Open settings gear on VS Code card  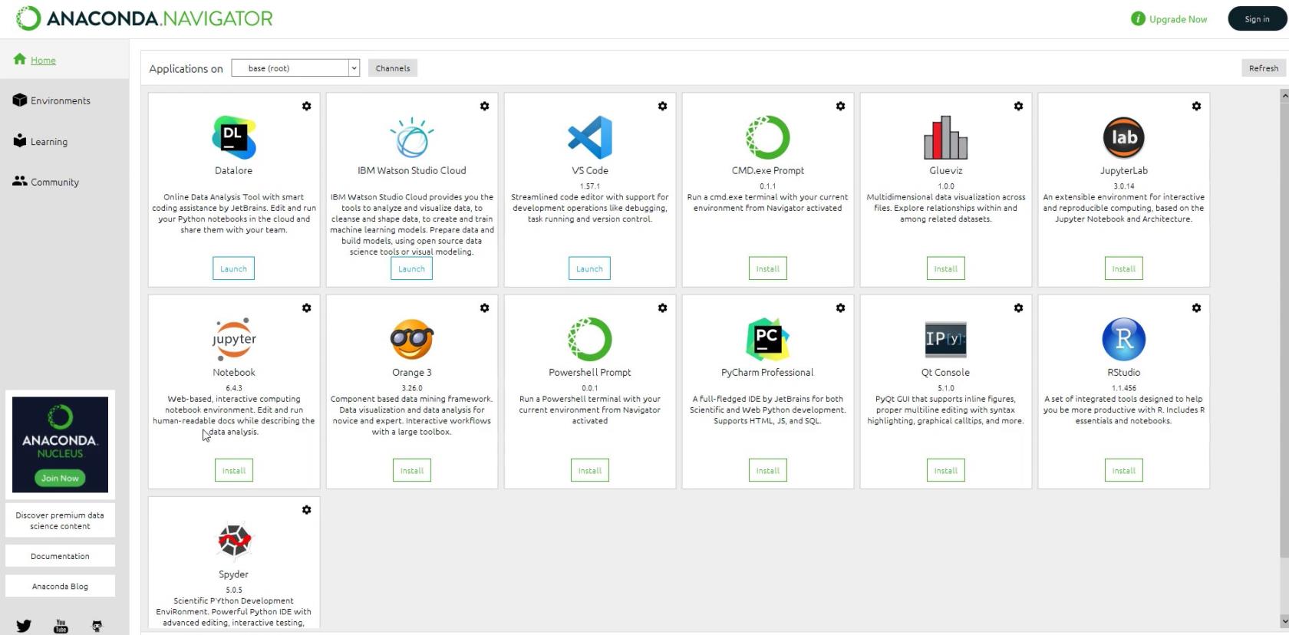coord(662,106)
